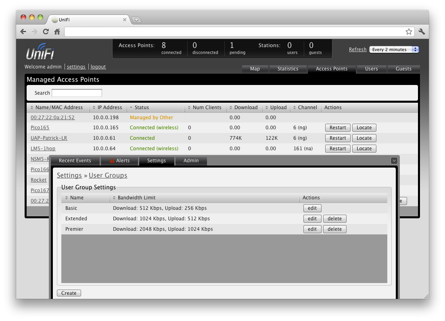Open a new browser tab
Image resolution: width=445 pixels, height=321 pixels.
[136, 20]
